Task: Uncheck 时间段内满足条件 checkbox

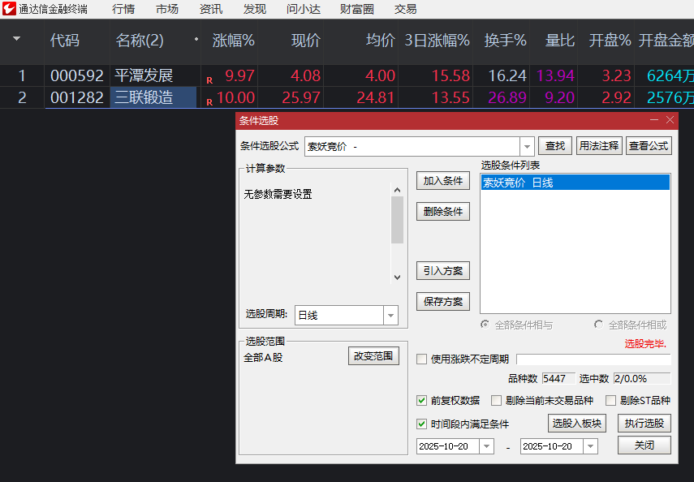Action: (x=421, y=424)
